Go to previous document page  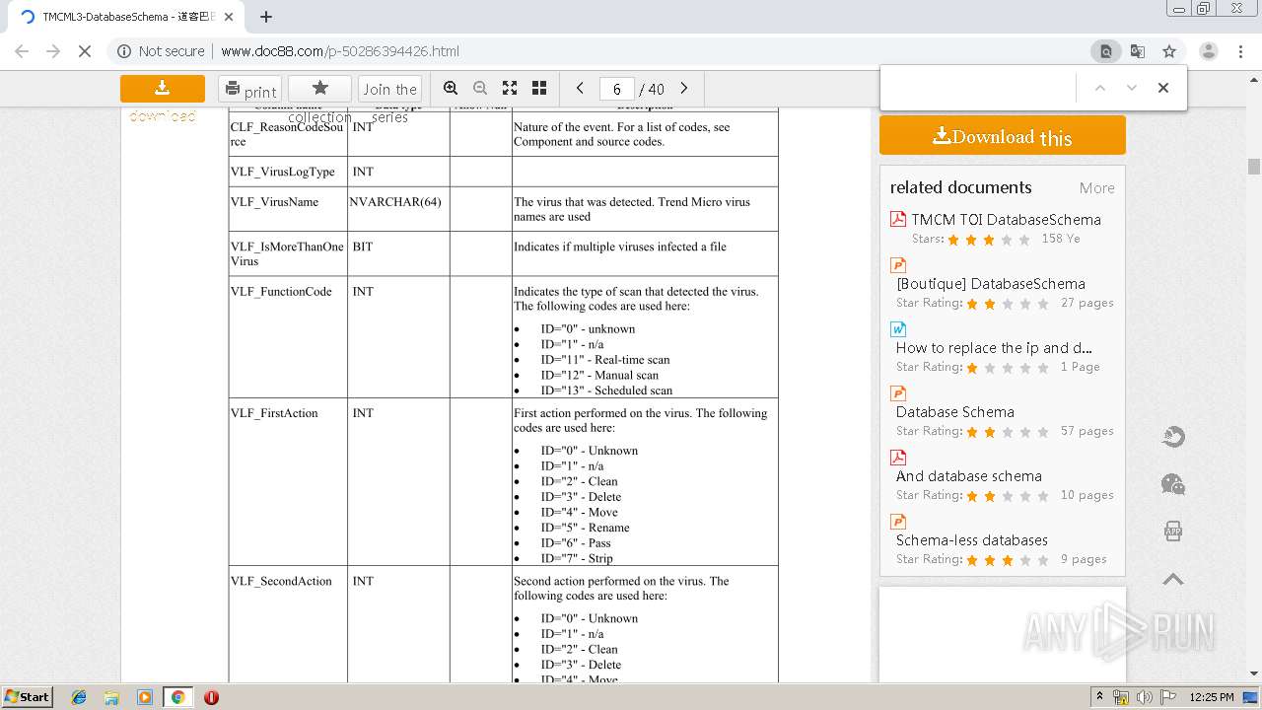pyautogui.click(x=580, y=88)
